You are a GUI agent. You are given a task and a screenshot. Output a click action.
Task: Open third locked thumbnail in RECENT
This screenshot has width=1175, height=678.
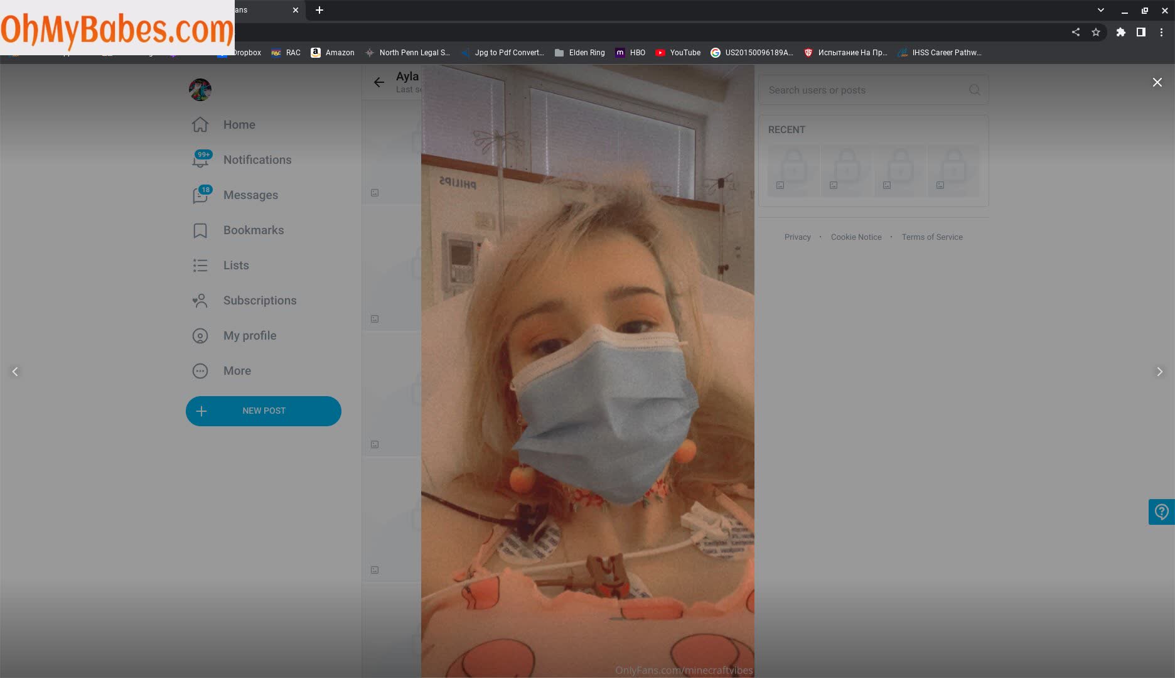[x=900, y=171]
